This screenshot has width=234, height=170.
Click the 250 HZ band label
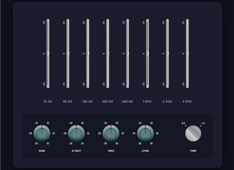coord(108,102)
